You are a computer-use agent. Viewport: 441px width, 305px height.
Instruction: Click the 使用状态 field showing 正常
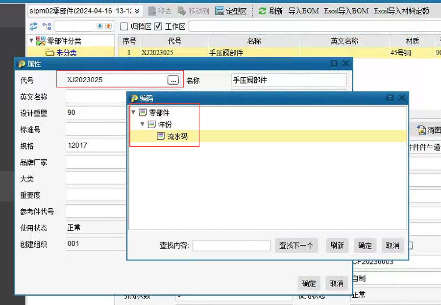96,228
